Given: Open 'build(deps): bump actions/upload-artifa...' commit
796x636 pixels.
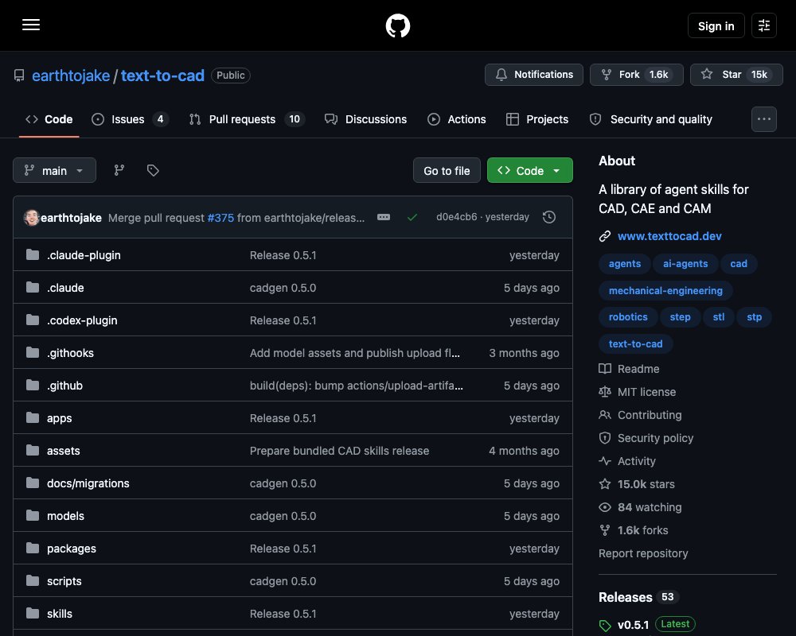Looking at the screenshot, I should (x=357, y=386).
